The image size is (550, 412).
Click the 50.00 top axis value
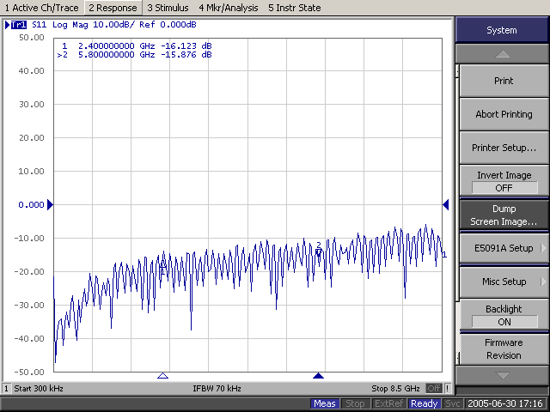point(32,37)
